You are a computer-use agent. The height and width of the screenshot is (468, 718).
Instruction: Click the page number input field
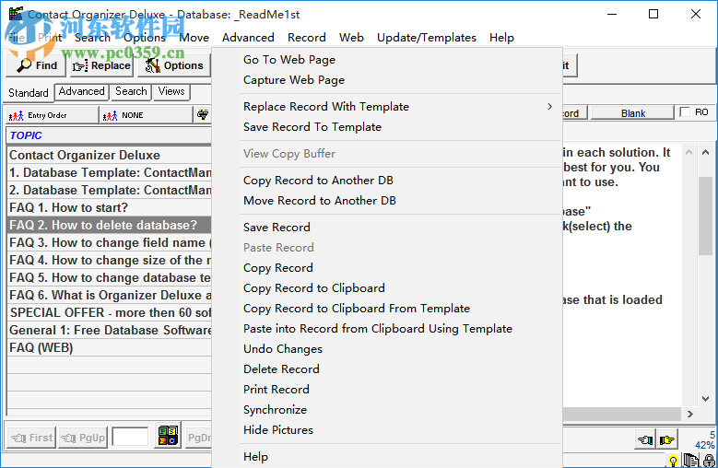(130, 437)
